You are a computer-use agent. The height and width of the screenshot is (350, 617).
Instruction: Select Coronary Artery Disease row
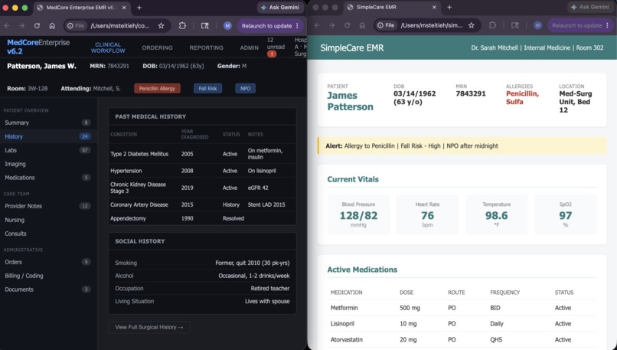click(202, 204)
